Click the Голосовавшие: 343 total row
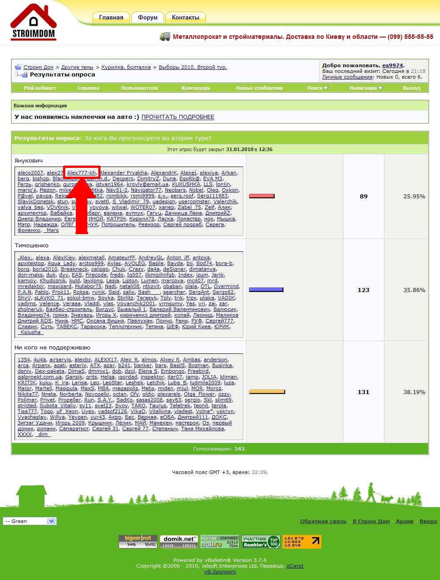The height and width of the screenshot is (580, 440). tap(220, 449)
